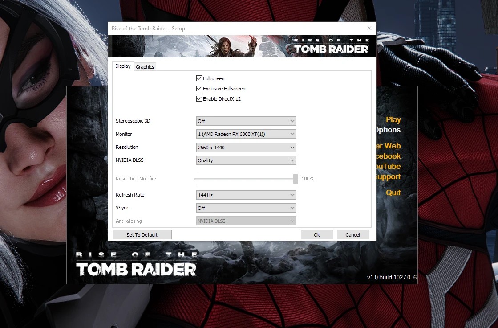Viewport: 498px width, 328px height.
Task: Select the Display tab
Action: pyautogui.click(x=123, y=66)
